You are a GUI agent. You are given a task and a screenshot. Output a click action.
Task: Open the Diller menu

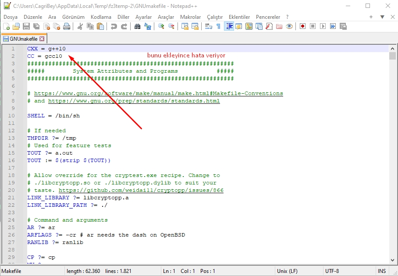[x=123, y=17]
